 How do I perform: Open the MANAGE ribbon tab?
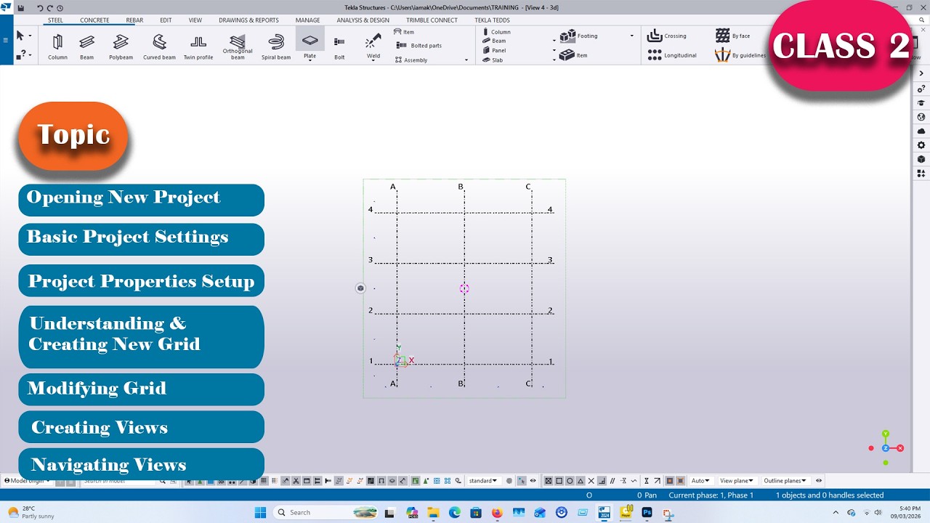click(307, 20)
